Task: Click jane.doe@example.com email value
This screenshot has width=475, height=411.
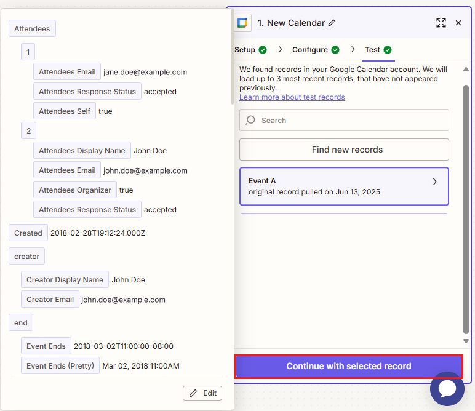Action: (x=145, y=72)
